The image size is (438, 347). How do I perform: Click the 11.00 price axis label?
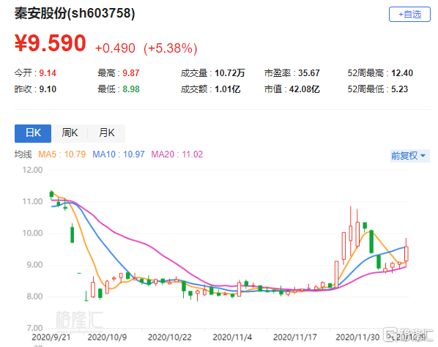pos(32,201)
